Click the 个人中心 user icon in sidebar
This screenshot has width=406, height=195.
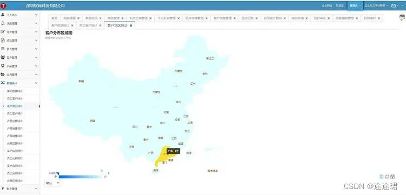(x=3, y=15)
